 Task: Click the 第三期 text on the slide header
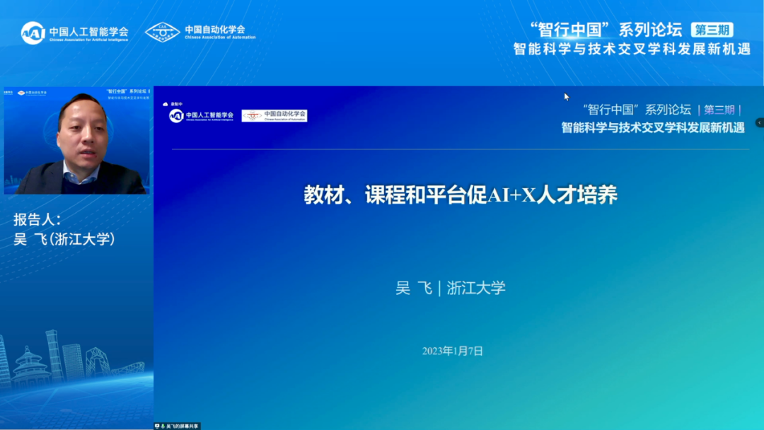click(x=719, y=110)
